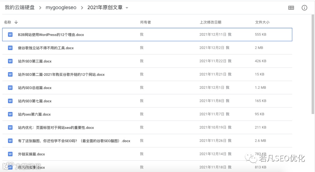Click file size 426 KB

[260, 61]
